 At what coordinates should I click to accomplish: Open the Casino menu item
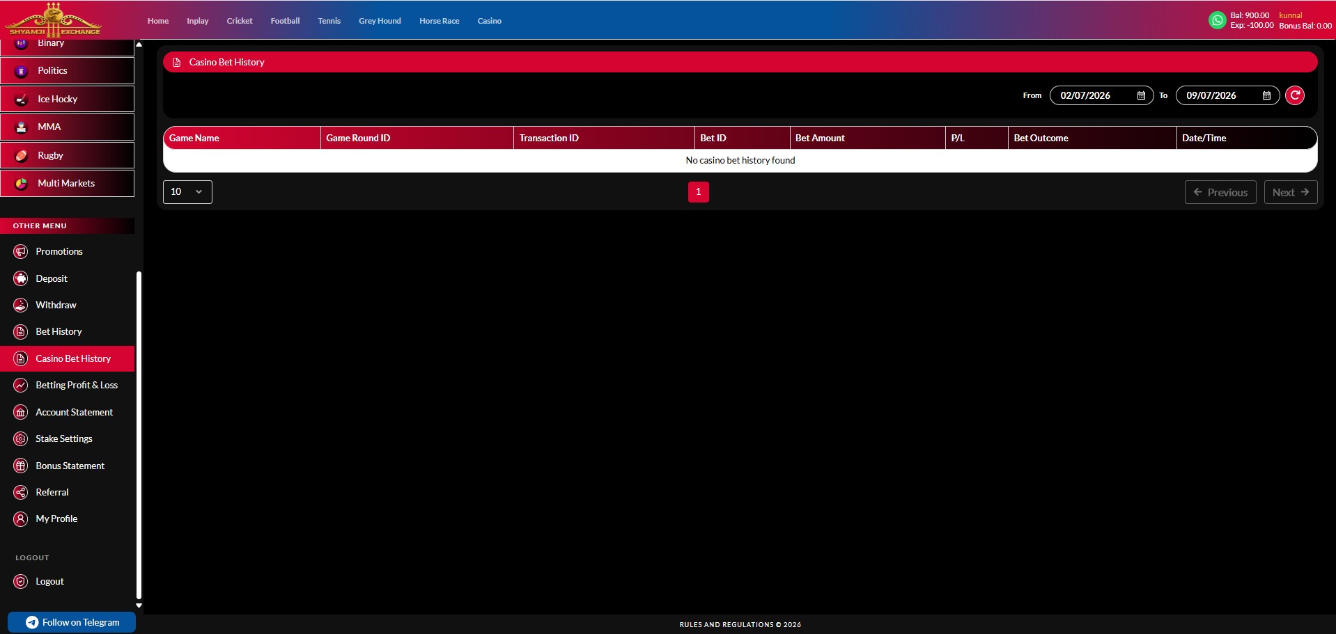pos(490,21)
